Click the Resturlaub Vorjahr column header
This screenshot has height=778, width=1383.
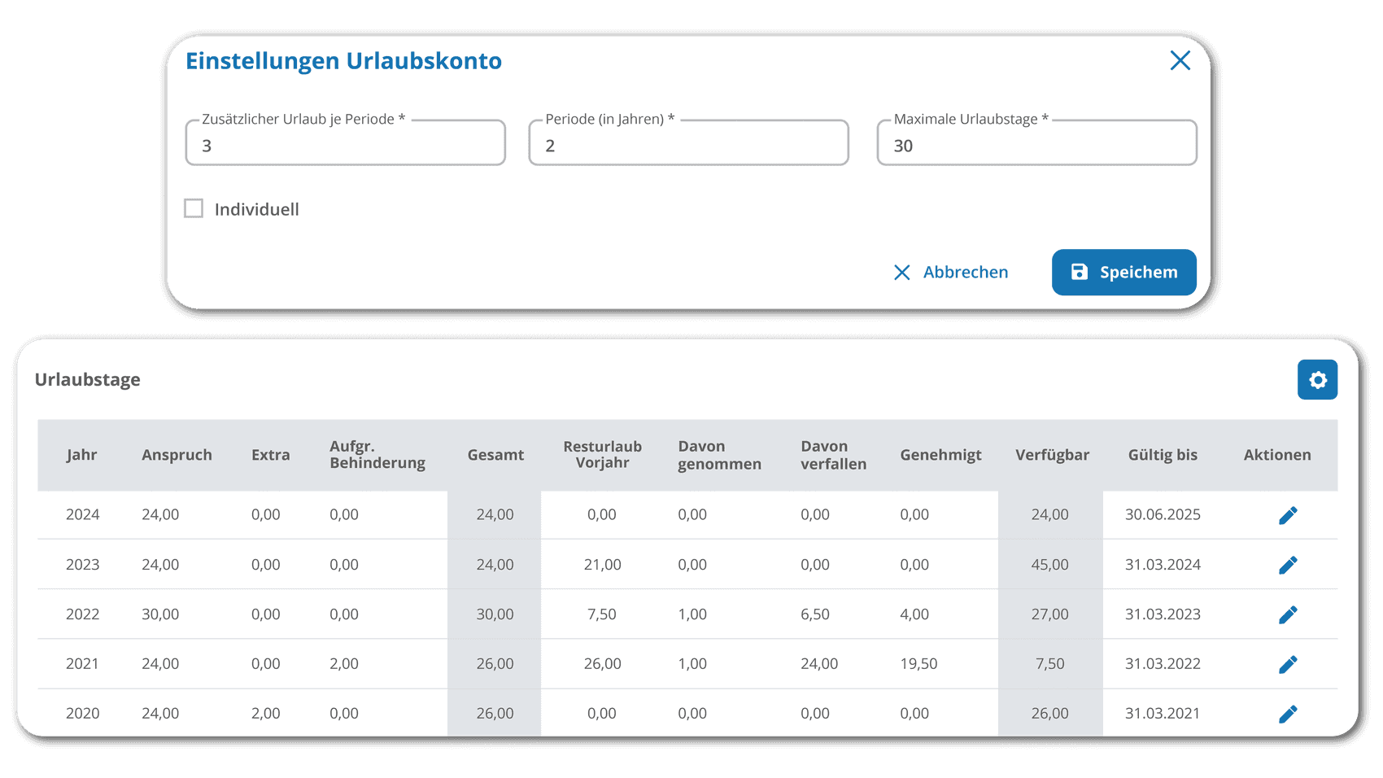point(602,455)
